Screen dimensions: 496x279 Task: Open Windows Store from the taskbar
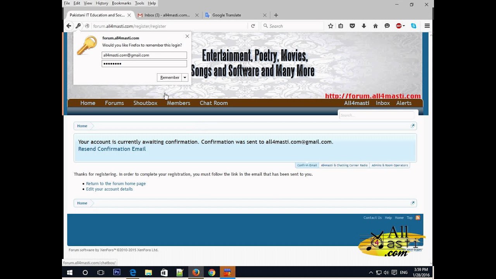tap(164, 272)
